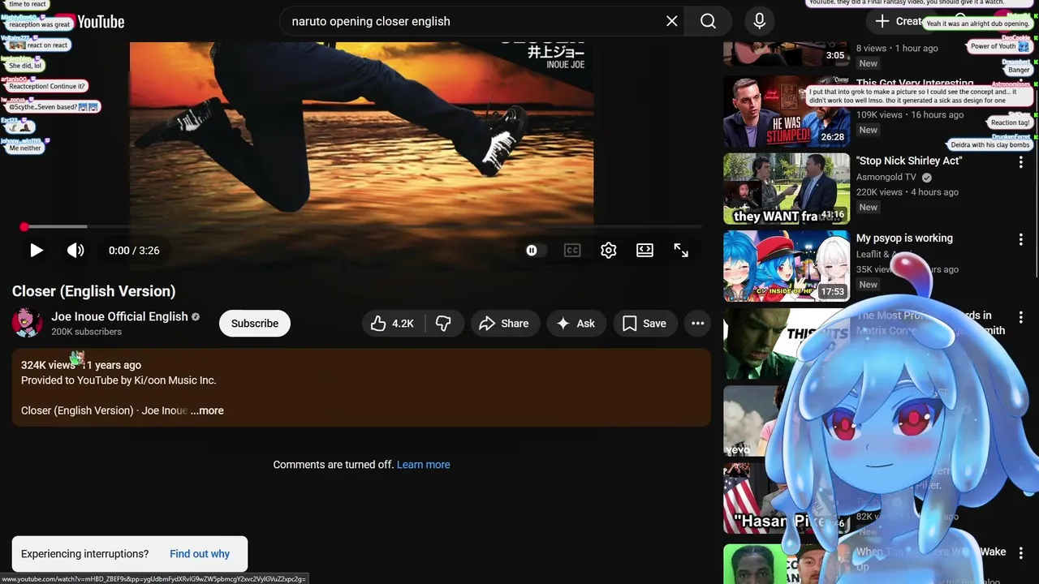
Task: Click Find out why for interruptions
Action: 200,554
